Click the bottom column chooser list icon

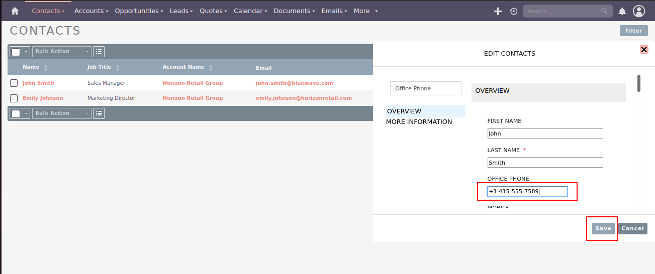tap(99, 113)
